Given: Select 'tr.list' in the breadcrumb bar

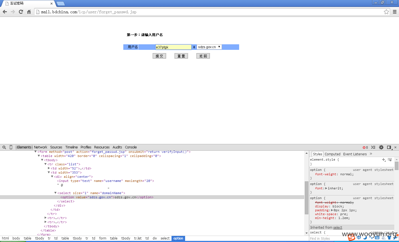Looking at the screenshot, I should pos(138,238).
